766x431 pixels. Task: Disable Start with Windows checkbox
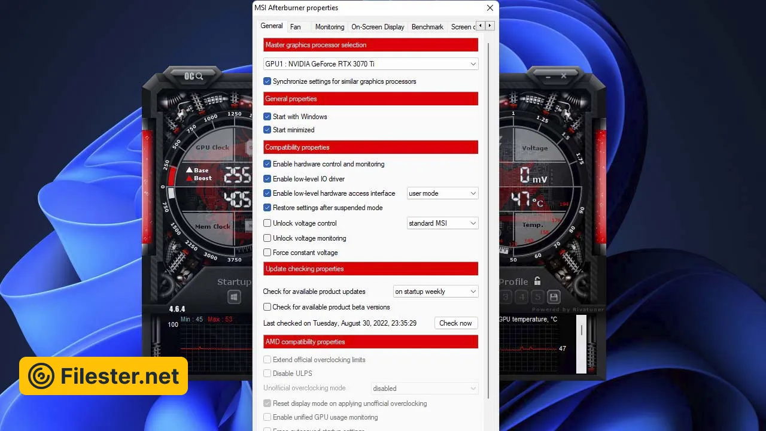point(268,117)
